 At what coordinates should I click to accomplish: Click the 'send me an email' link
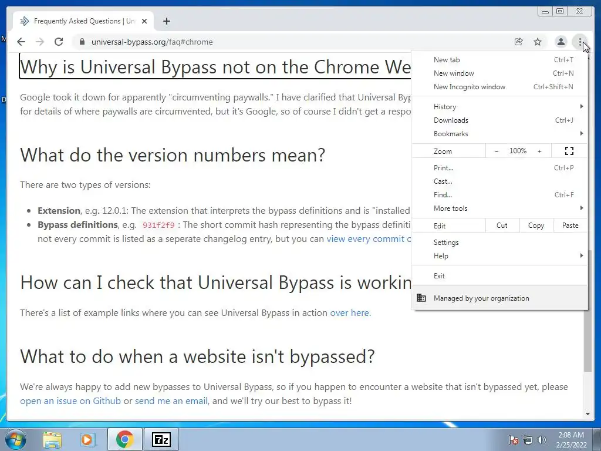tap(171, 401)
